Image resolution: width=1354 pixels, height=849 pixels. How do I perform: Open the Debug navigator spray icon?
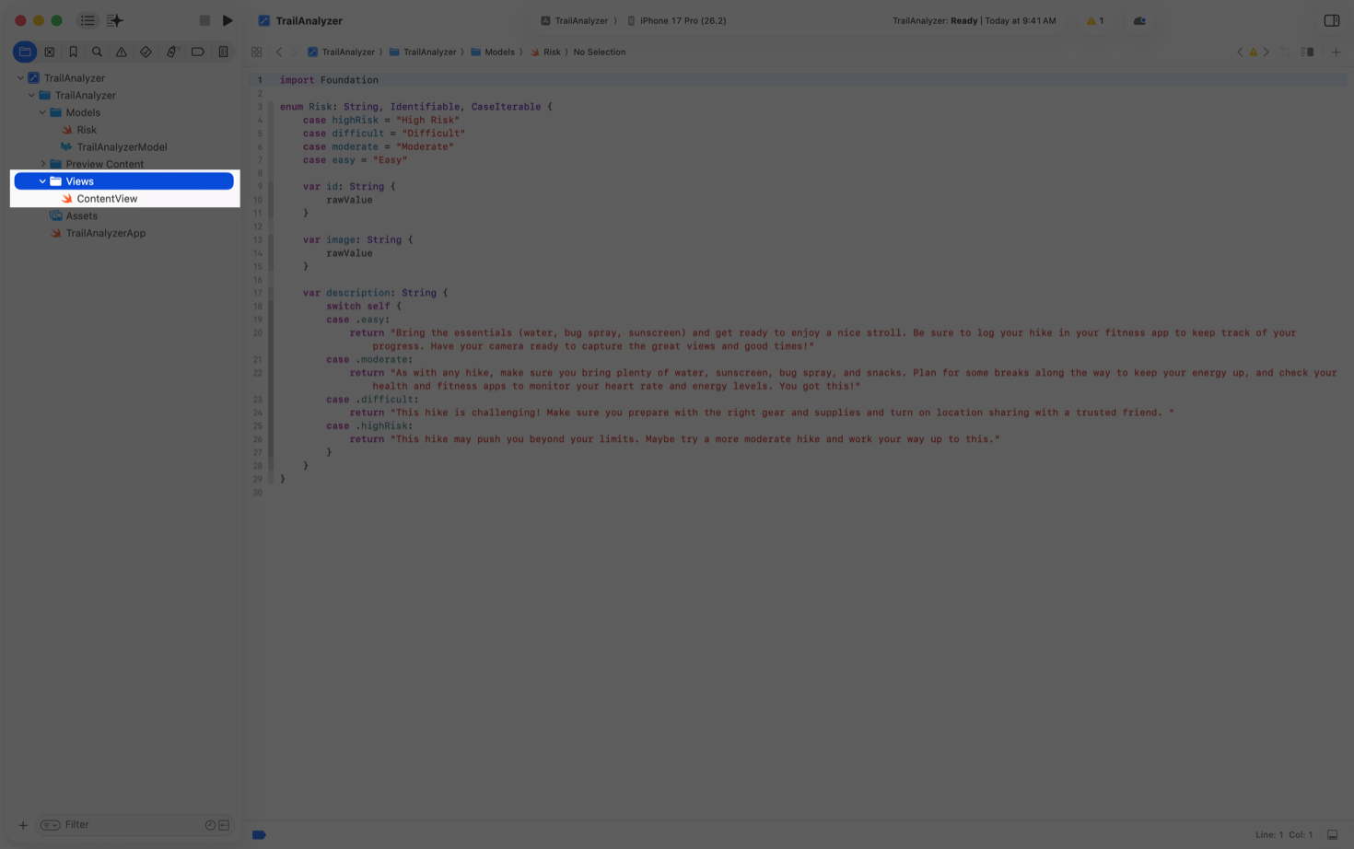[x=171, y=52]
